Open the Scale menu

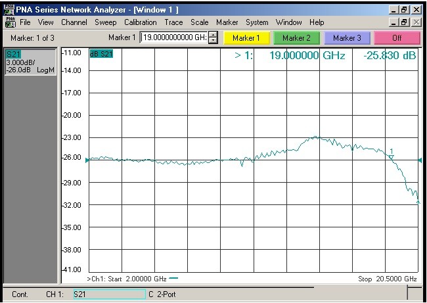pos(199,22)
